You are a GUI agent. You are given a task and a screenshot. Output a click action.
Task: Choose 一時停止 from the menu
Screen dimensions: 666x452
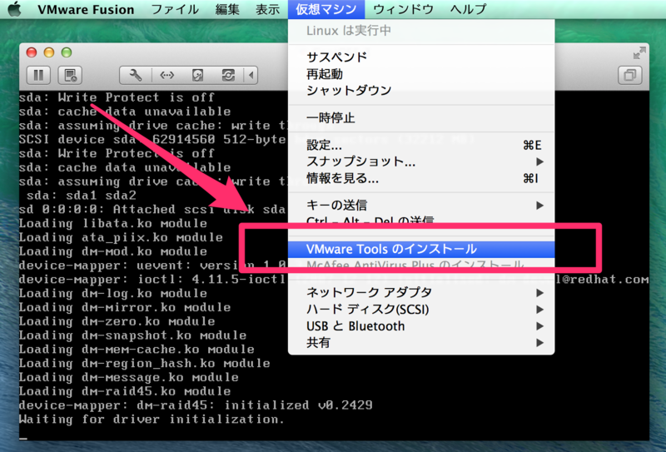click(421, 117)
